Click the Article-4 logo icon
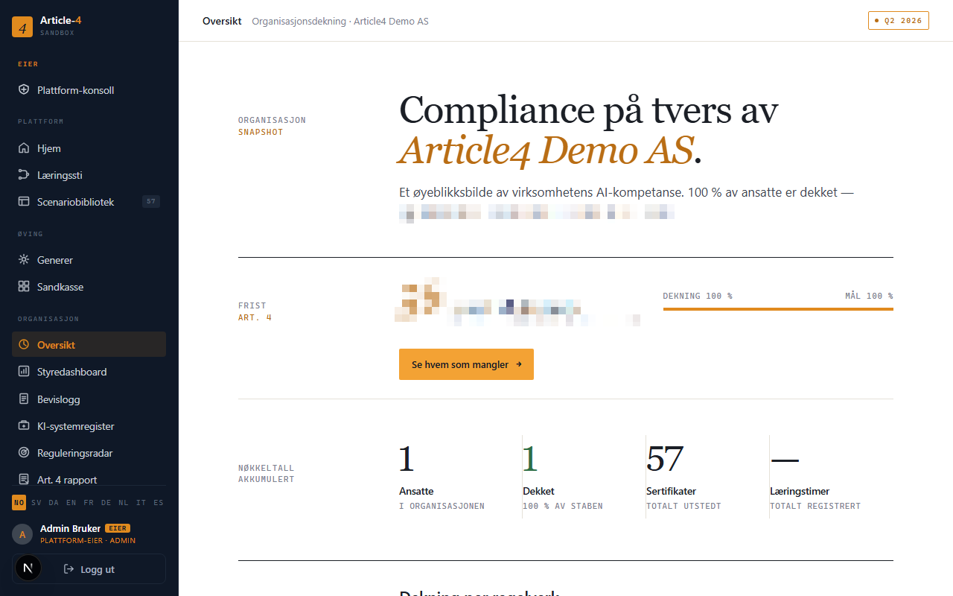The height and width of the screenshot is (596, 953). tap(22, 27)
